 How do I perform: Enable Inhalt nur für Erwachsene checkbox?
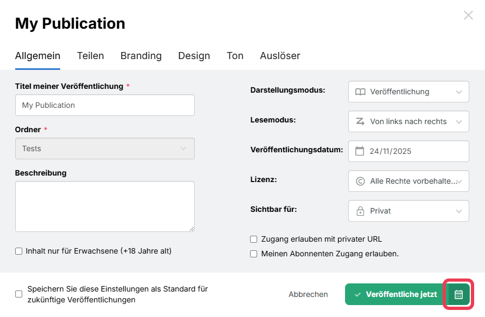pyautogui.click(x=19, y=251)
